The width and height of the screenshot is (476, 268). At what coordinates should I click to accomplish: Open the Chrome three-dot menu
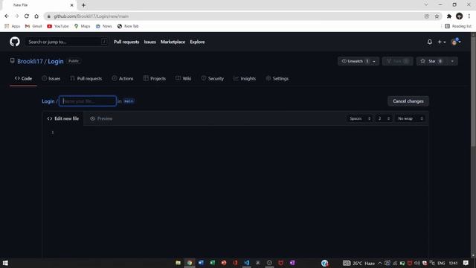pyautogui.click(x=469, y=16)
